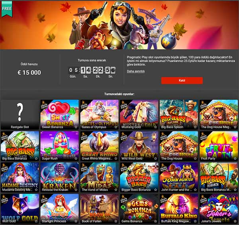
Task: Open the Wild West Gold game thumbnail
Action: tap(139, 146)
